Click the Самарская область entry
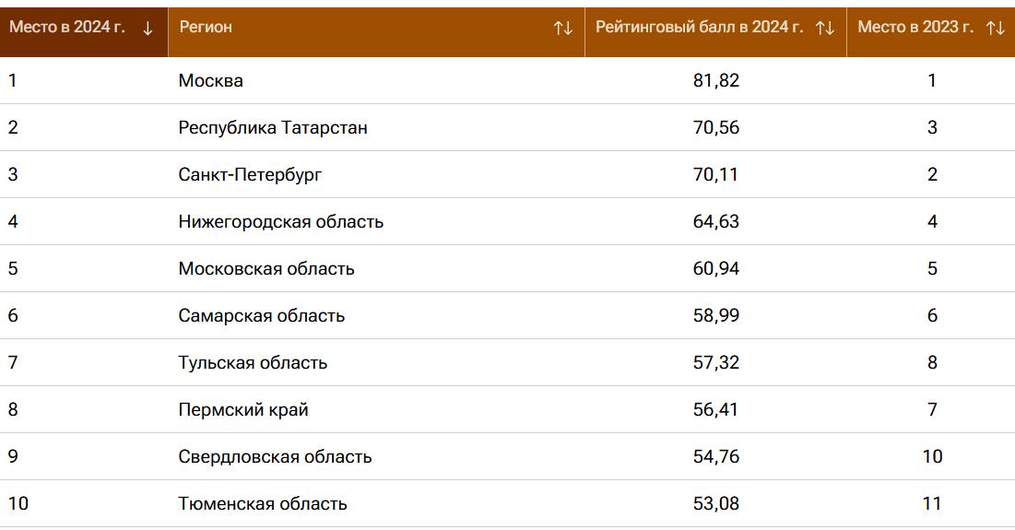1015x530 pixels. [x=262, y=316]
